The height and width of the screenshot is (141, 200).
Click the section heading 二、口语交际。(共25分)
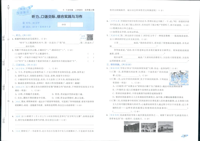tap(24, 65)
